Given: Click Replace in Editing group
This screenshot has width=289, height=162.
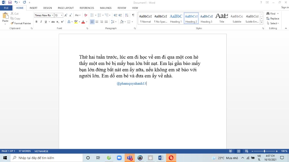Looking at the screenshot, I should point(273,18).
